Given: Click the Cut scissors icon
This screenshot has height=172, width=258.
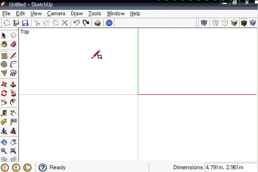Looking at the screenshot, I should point(37,23).
